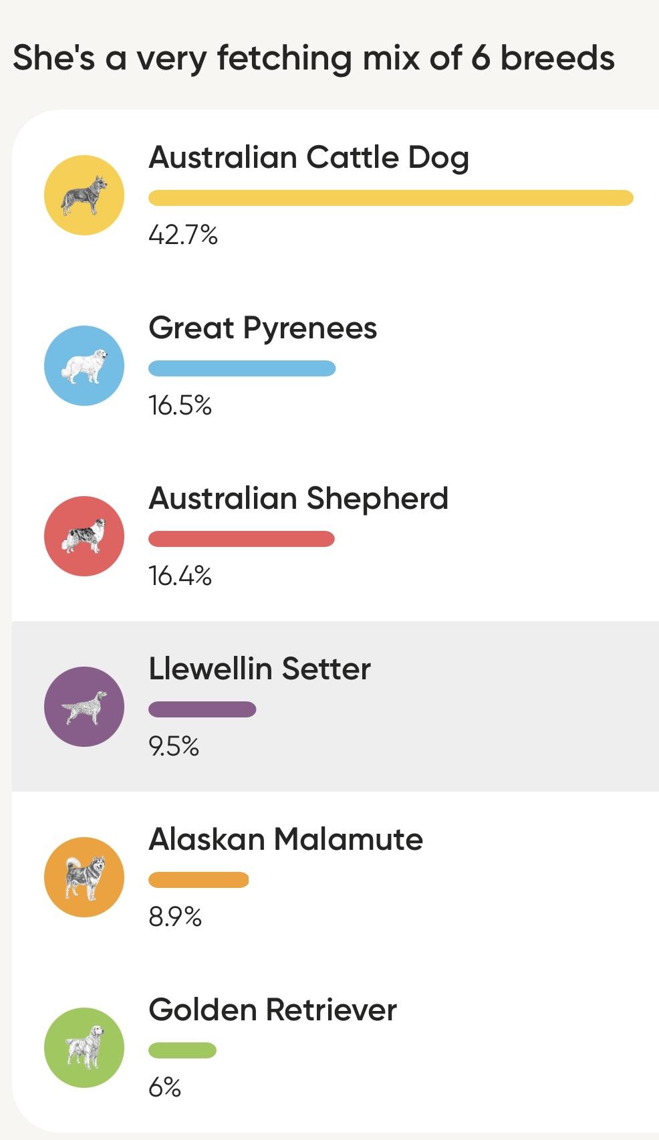Open the Australian Shepherd breed name
Image resolution: width=659 pixels, height=1140 pixels.
tap(298, 499)
